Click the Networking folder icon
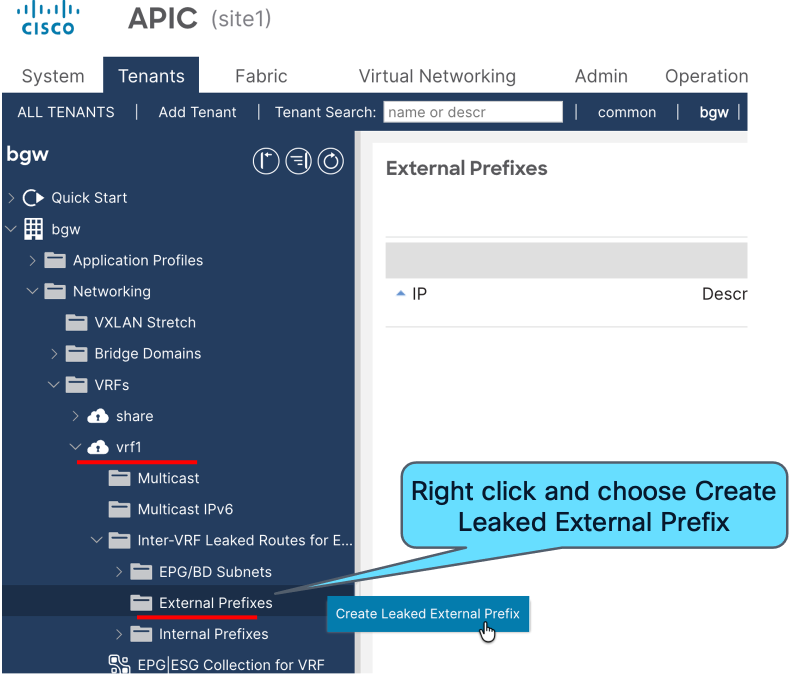801x680 pixels. click(55, 291)
